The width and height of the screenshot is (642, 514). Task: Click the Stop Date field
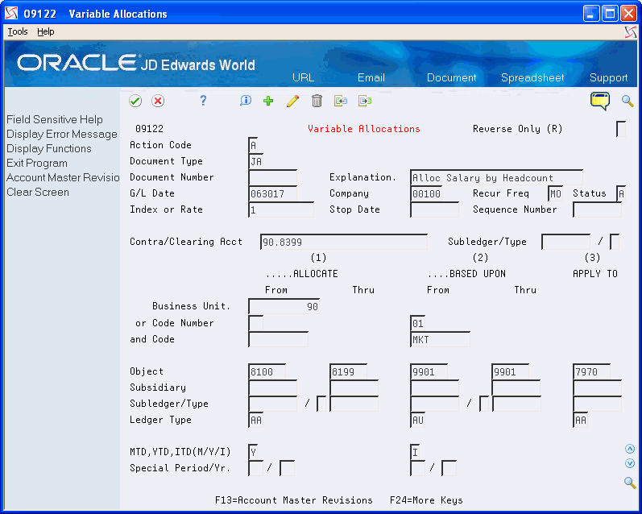point(434,209)
